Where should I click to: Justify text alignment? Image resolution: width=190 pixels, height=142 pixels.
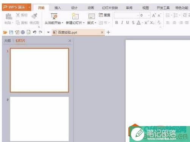(187, 23)
